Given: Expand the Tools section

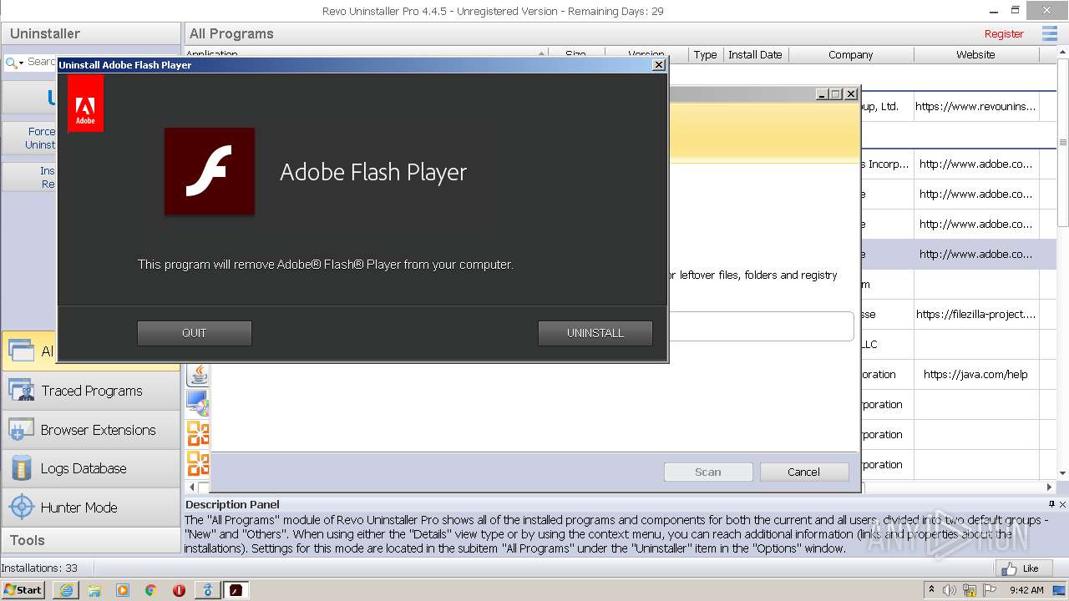Looking at the screenshot, I should point(91,540).
